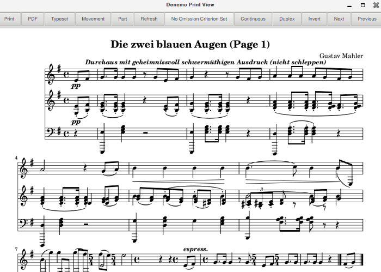Click the triplet number 3 in measure six
381x272 pixels.
(x=261, y=189)
